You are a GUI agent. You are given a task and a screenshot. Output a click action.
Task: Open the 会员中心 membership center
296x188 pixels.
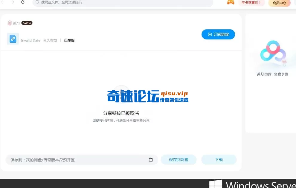(279, 3)
